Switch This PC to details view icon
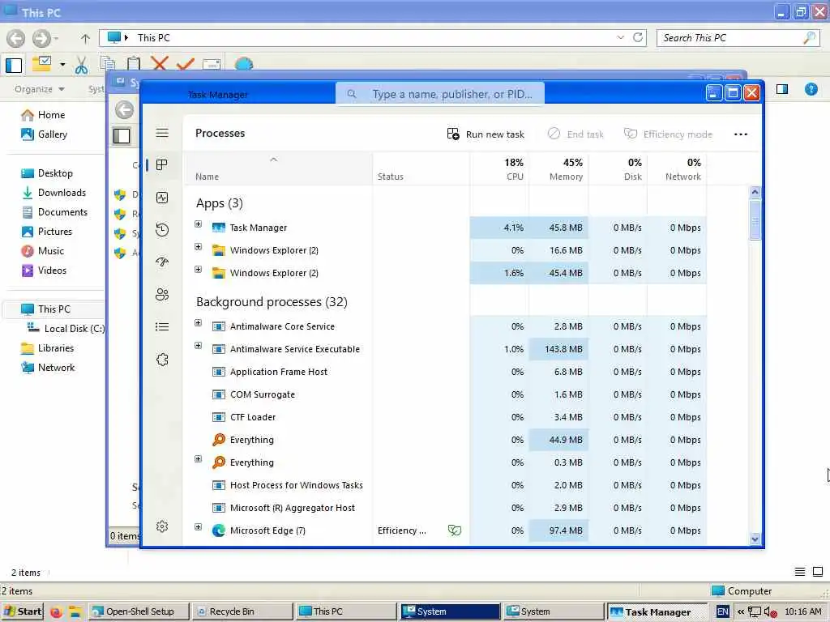The height and width of the screenshot is (622, 830). click(x=800, y=572)
